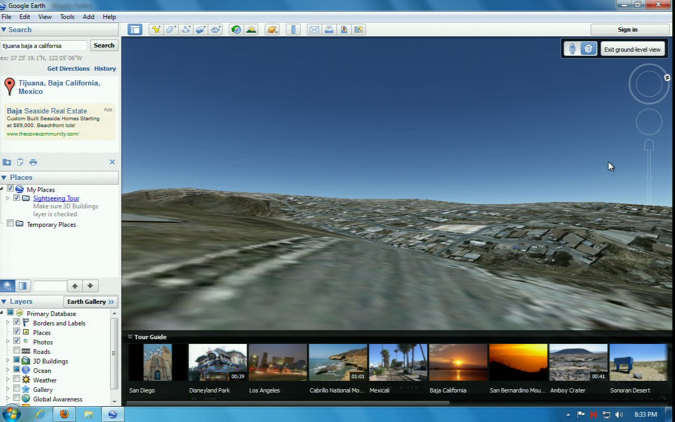The image size is (675, 422).
Task: Click the zoom slider on the map
Action: (649, 177)
